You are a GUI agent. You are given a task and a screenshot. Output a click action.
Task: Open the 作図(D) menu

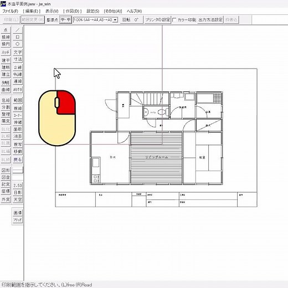click(x=72, y=11)
